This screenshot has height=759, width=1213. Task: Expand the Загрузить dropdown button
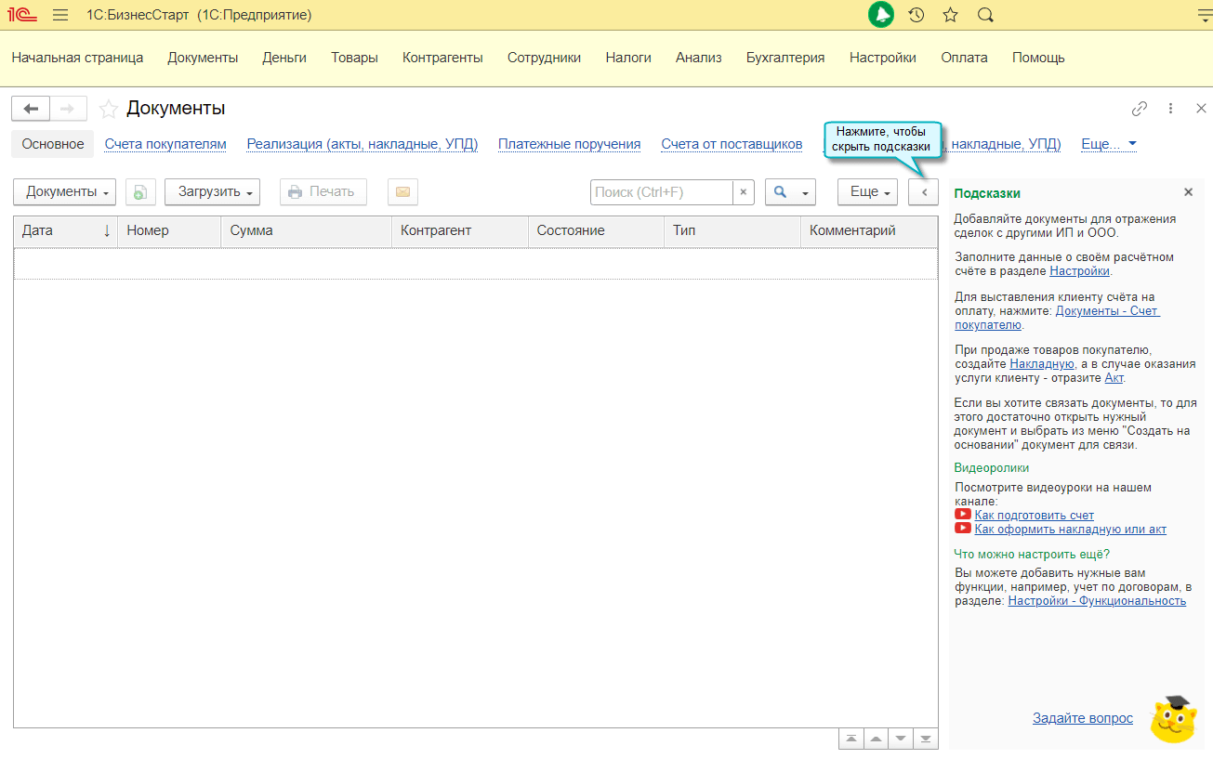coord(212,192)
